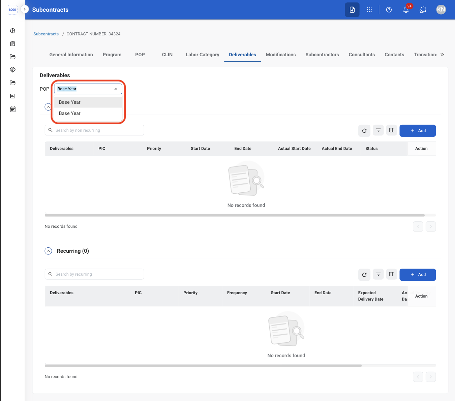This screenshot has height=401, width=455.
Task: Switch to the General Information tab
Action: pos(71,55)
